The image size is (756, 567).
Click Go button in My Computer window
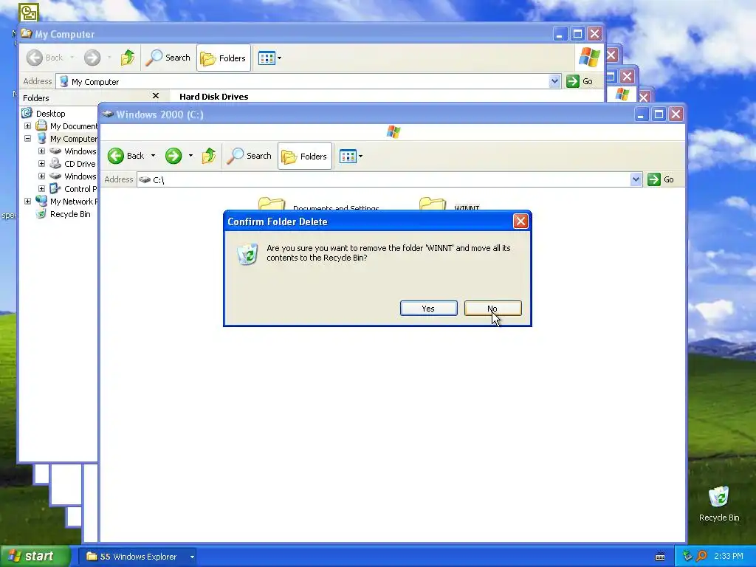pos(580,81)
